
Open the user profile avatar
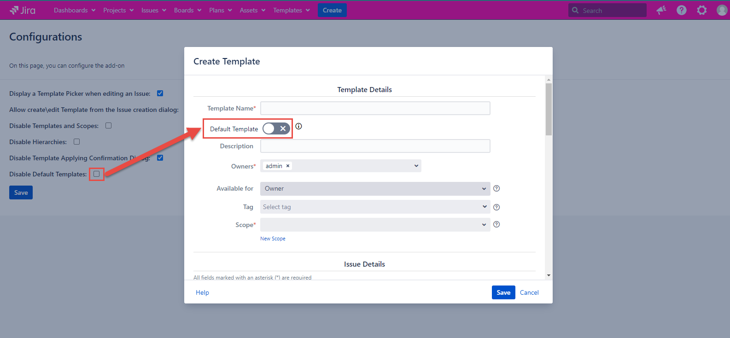pos(722,10)
